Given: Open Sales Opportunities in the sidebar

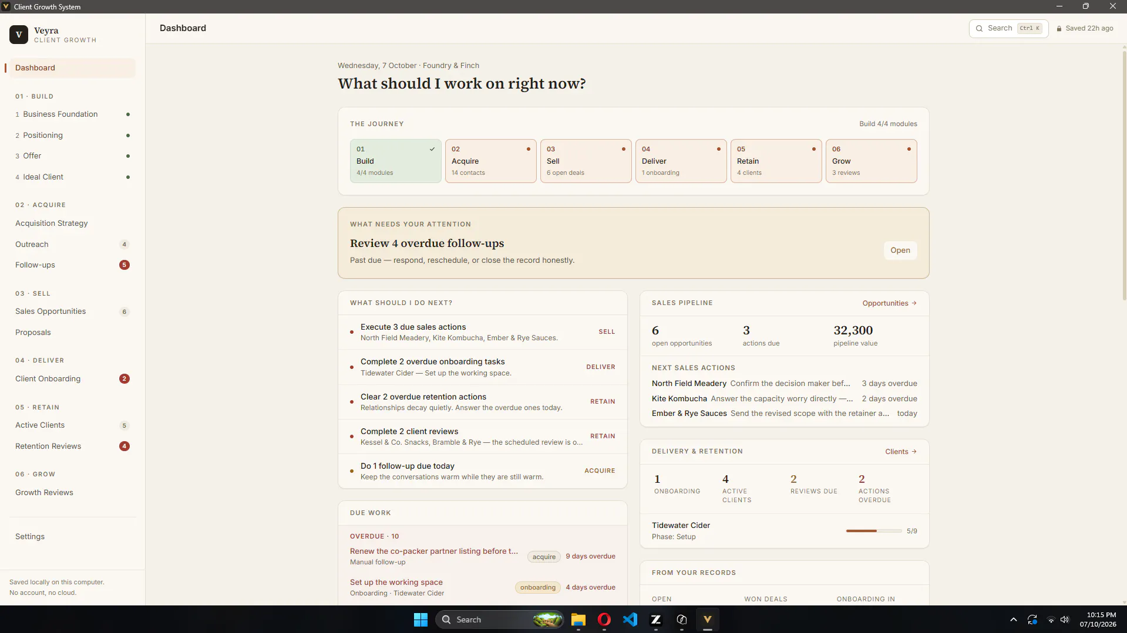Looking at the screenshot, I should click(72, 312).
